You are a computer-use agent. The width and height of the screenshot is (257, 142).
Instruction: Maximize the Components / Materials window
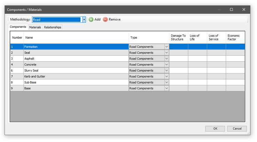coord(231,10)
